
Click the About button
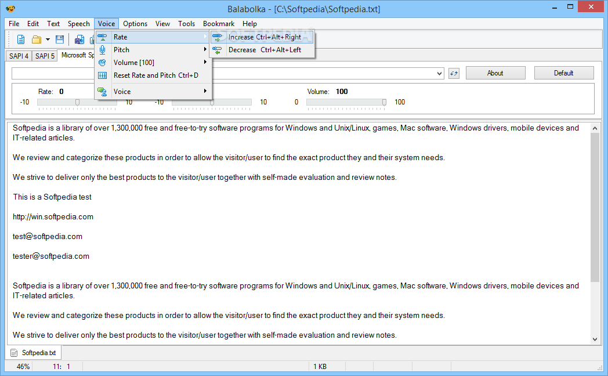tap(495, 73)
